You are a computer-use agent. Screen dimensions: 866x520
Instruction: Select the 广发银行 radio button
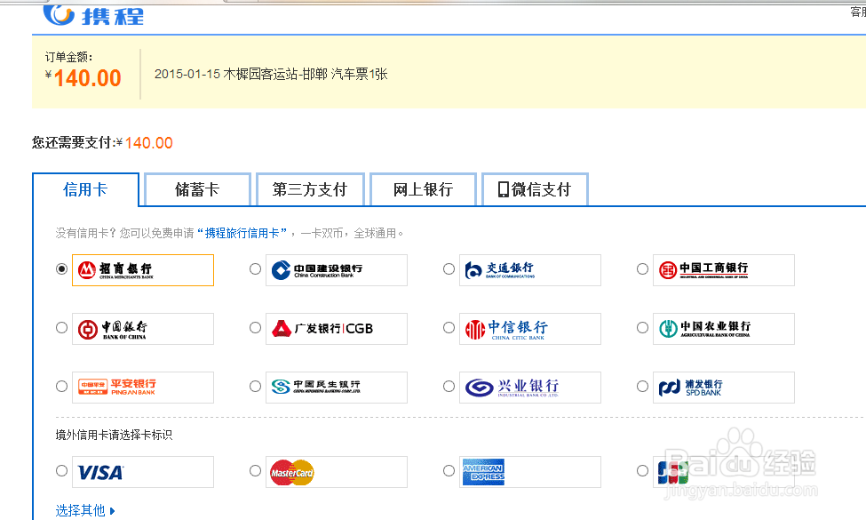(x=255, y=328)
